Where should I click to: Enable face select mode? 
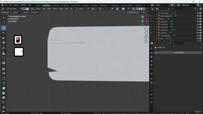(28, 9)
